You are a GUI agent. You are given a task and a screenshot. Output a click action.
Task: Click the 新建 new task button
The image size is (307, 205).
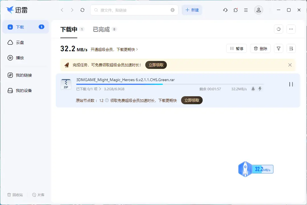click(x=192, y=10)
